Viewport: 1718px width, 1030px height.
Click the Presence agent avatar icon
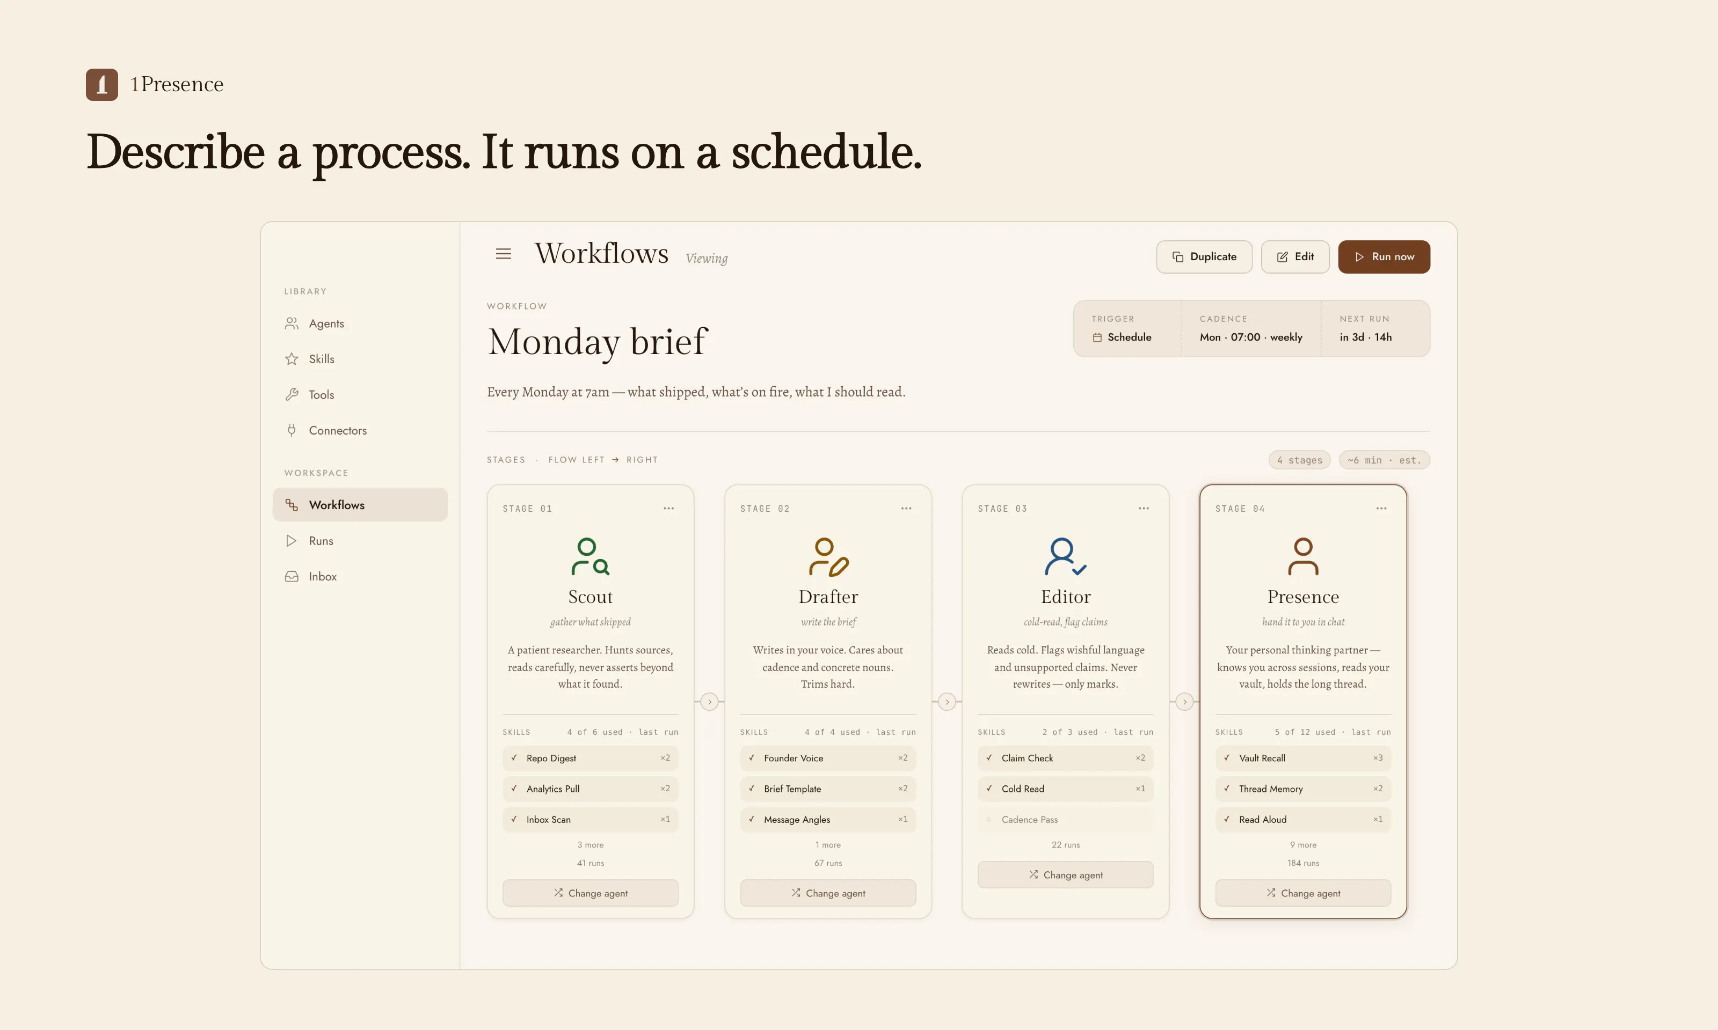click(1303, 557)
